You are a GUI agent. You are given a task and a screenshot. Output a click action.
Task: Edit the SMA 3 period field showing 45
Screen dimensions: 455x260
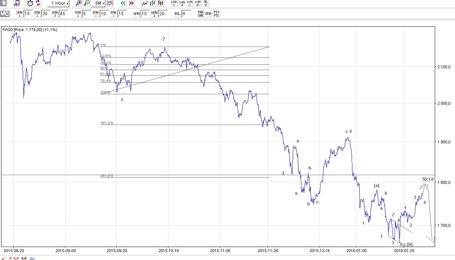[x=63, y=14]
